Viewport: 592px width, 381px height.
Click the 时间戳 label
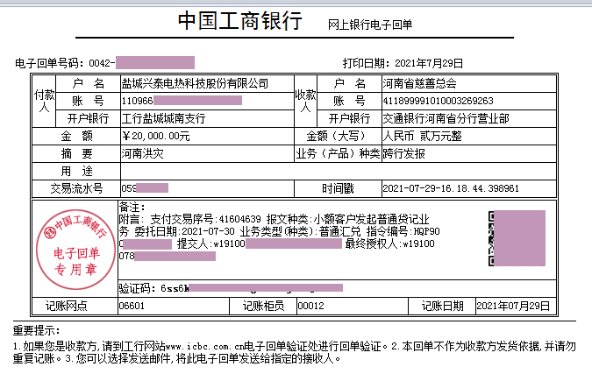tap(338, 188)
